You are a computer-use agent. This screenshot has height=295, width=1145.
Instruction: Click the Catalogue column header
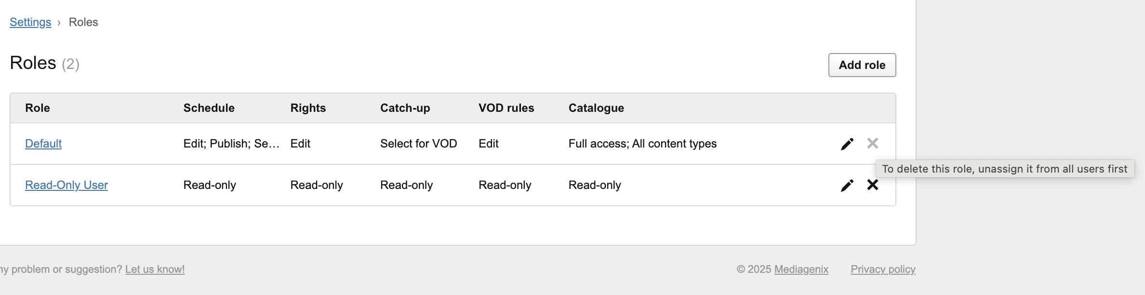[596, 108]
